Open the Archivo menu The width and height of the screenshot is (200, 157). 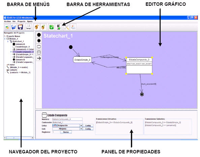click(x=7, y=21)
